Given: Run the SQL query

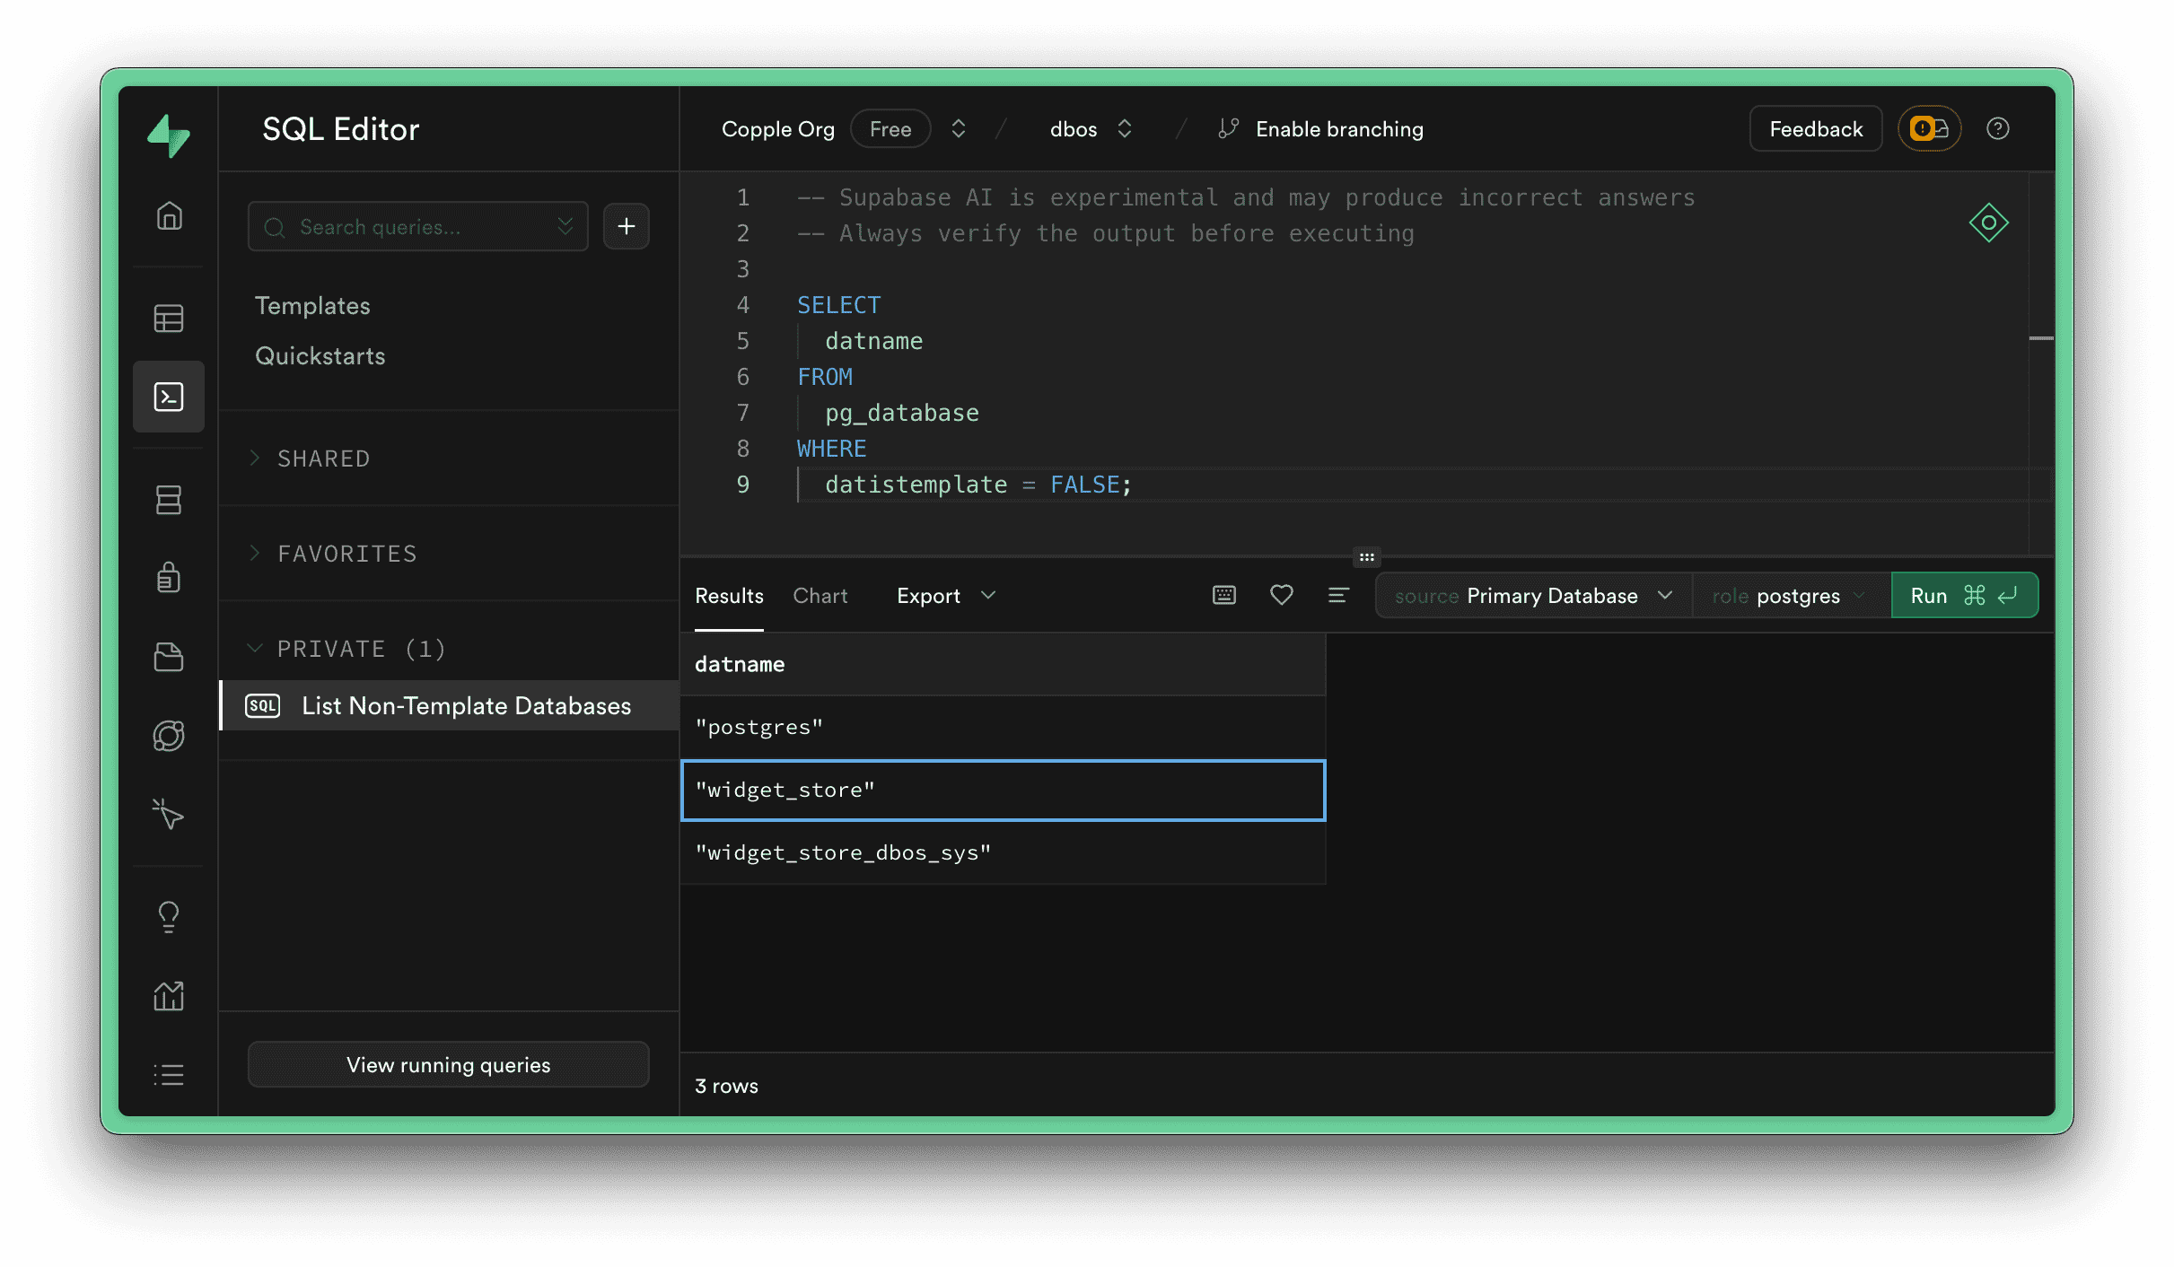Looking at the screenshot, I should pos(1964,595).
